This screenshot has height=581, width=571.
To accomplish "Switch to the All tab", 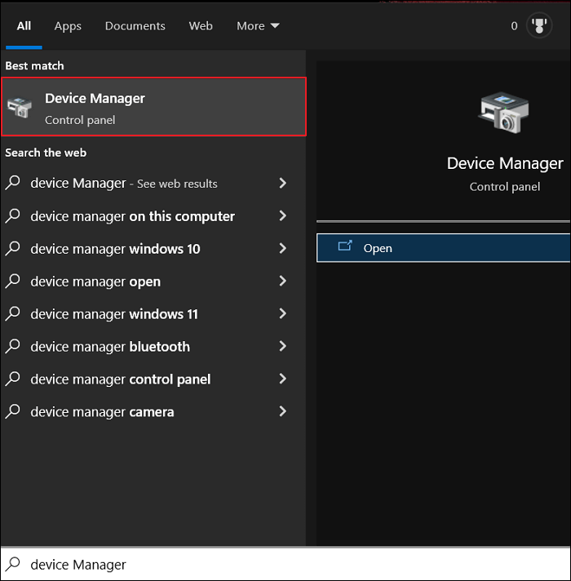I will [24, 26].
